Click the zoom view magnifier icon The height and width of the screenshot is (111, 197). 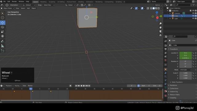point(160,23)
